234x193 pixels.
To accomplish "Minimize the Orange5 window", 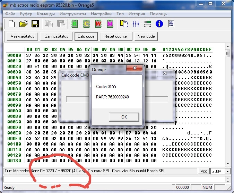I will [201, 3].
